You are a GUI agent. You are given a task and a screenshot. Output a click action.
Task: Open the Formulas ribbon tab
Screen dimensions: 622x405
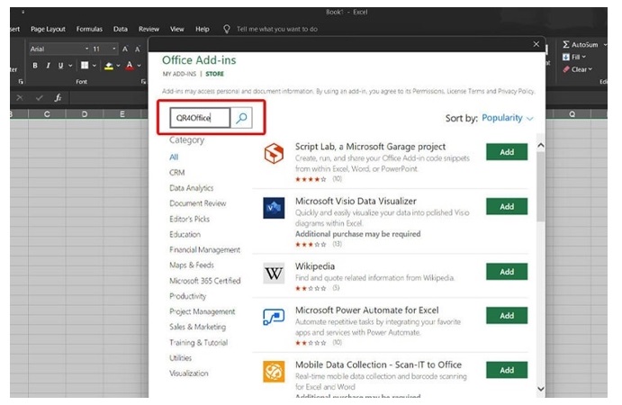(x=89, y=29)
